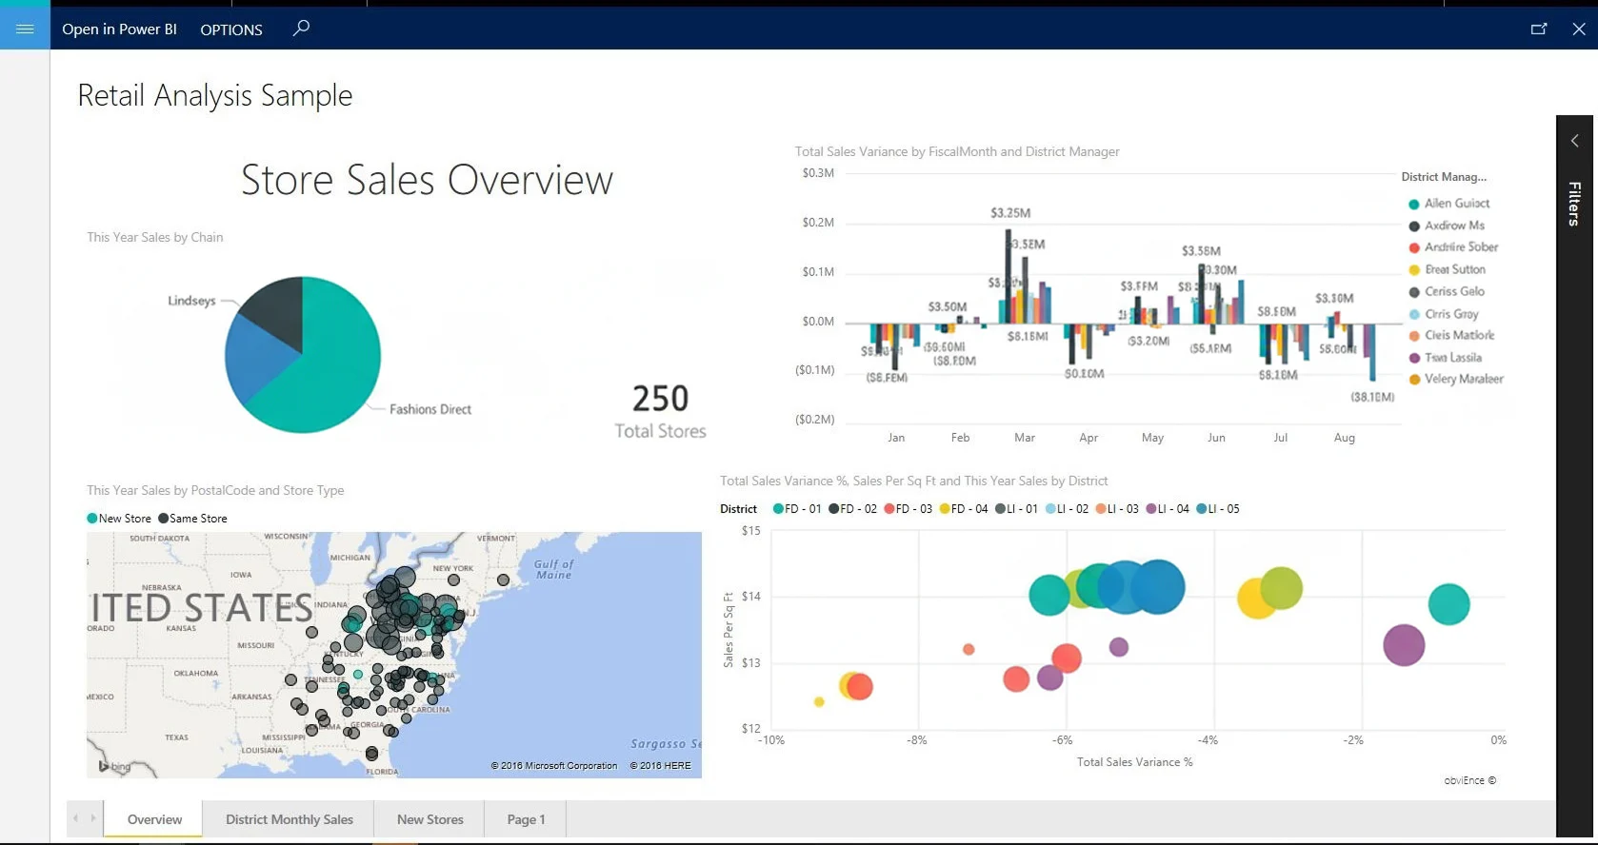Close the report with the X icon

pyautogui.click(x=1578, y=29)
